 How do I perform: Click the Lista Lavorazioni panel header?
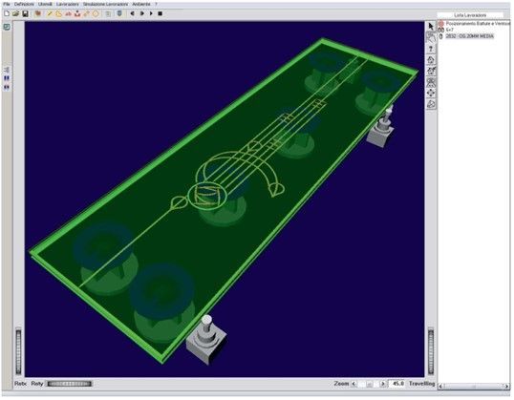(x=470, y=15)
